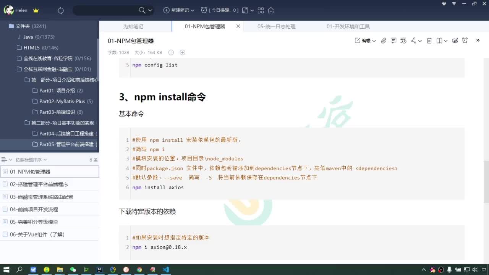Open WeChat from taskbar

click(x=73, y=270)
